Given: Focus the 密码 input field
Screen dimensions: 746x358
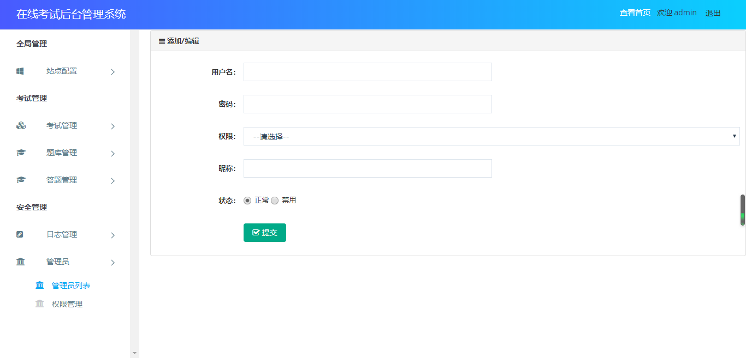Looking at the screenshot, I should point(368,104).
